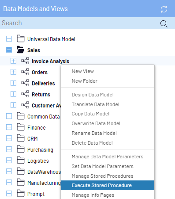Choose Execute Stored Procedure from context menu

pyautogui.click(x=108, y=185)
